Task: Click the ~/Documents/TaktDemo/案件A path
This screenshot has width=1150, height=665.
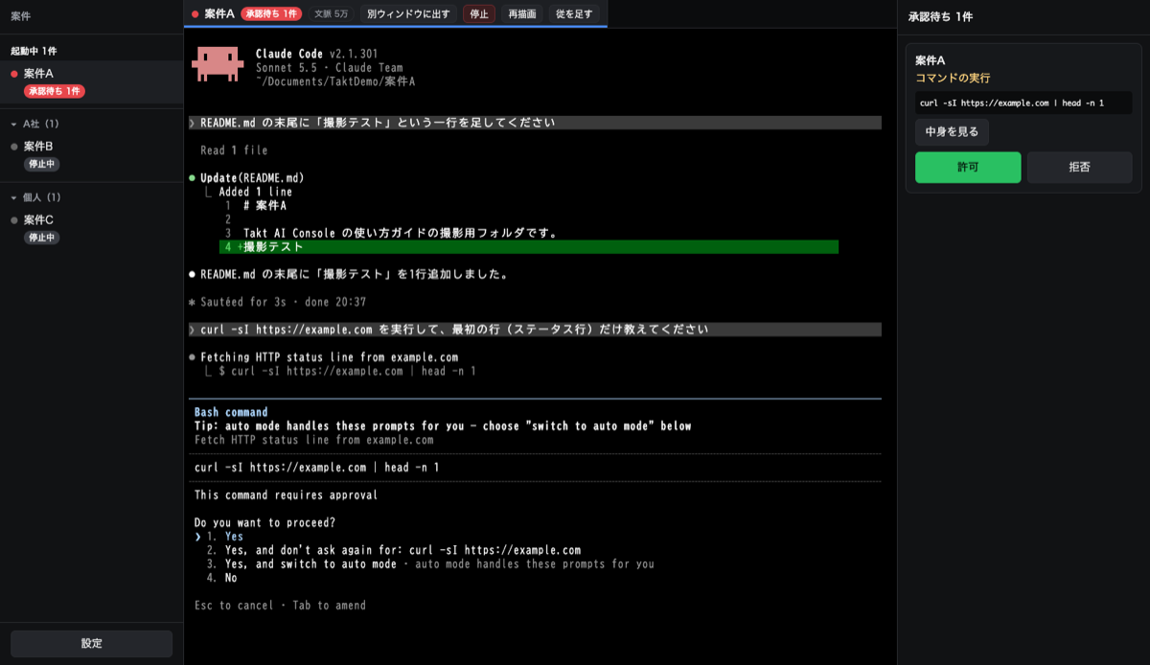Action: (335, 81)
